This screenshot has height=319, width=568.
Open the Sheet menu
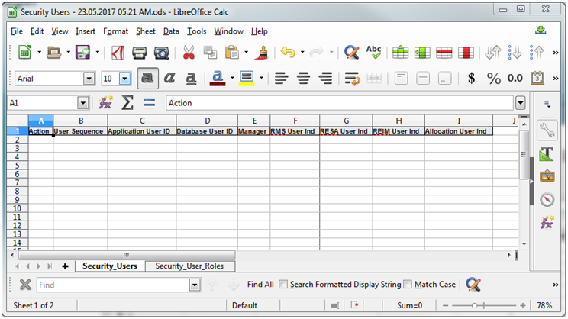tap(146, 31)
